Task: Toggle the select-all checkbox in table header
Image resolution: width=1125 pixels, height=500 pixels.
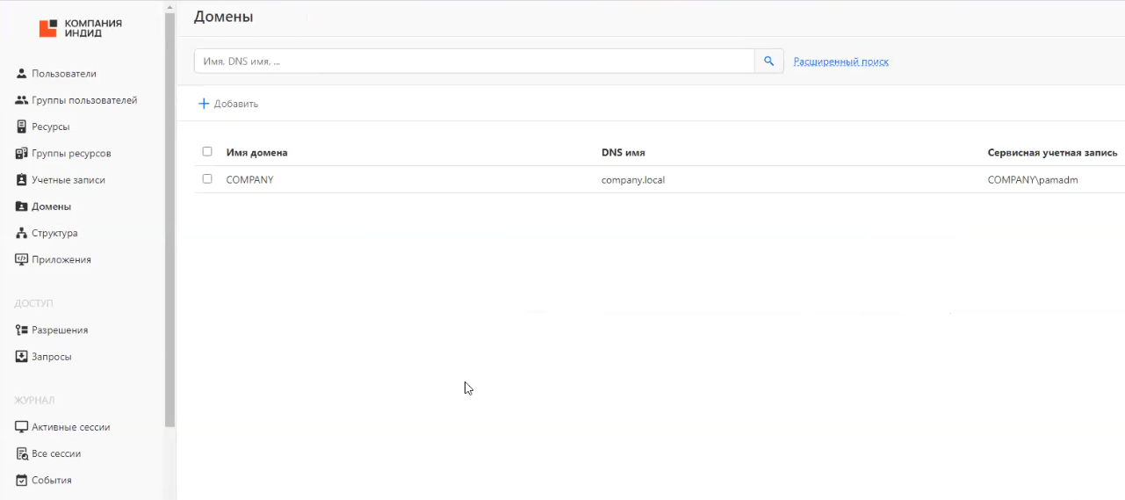Action: (207, 151)
